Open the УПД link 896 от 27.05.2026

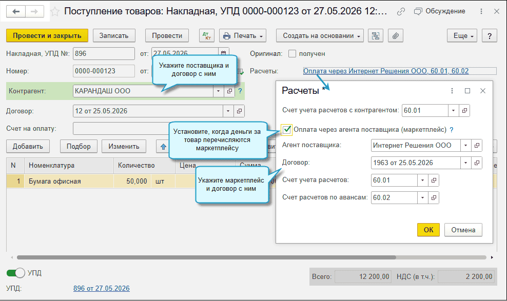click(102, 288)
